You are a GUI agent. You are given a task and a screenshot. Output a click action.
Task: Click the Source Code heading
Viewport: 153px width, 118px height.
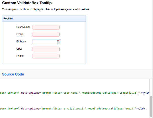(13, 74)
